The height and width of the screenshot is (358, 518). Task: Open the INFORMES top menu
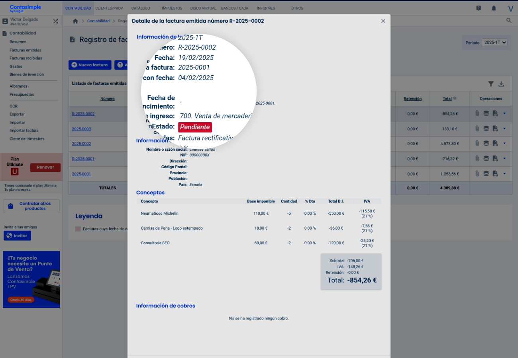[x=266, y=8]
